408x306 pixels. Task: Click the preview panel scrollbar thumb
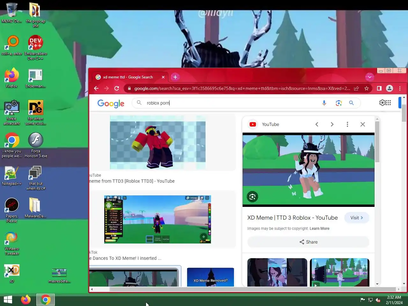click(x=377, y=142)
